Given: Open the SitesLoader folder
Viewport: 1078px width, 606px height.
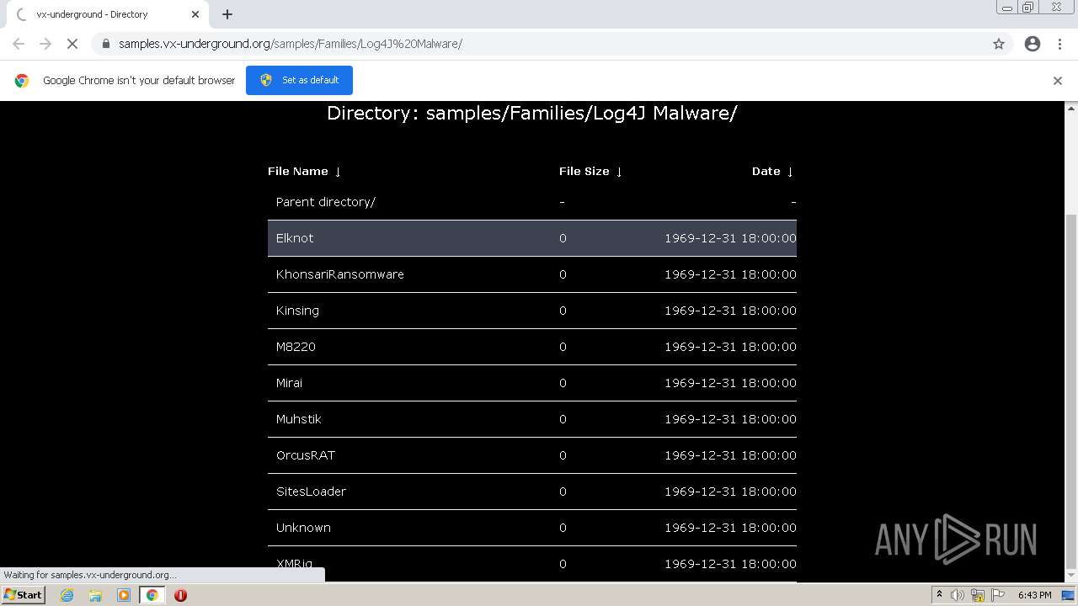Looking at the screenshot, I should (311, 492).
